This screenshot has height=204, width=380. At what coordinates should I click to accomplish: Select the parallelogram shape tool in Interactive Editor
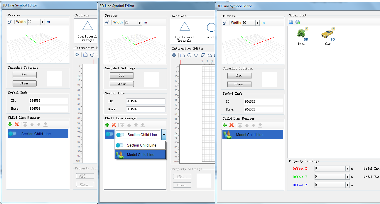[x=203, y=55]
